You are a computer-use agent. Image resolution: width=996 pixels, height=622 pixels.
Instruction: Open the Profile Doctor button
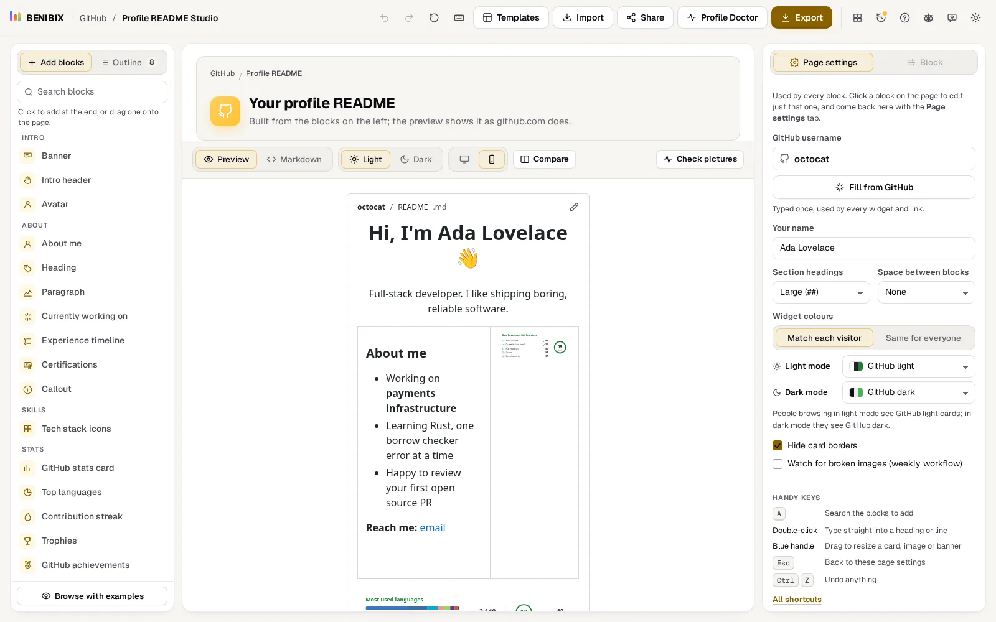(x=722, y=17)
